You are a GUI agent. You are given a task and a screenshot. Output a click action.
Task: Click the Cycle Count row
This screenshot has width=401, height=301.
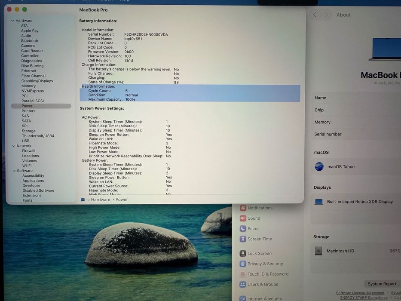point(190,91)
